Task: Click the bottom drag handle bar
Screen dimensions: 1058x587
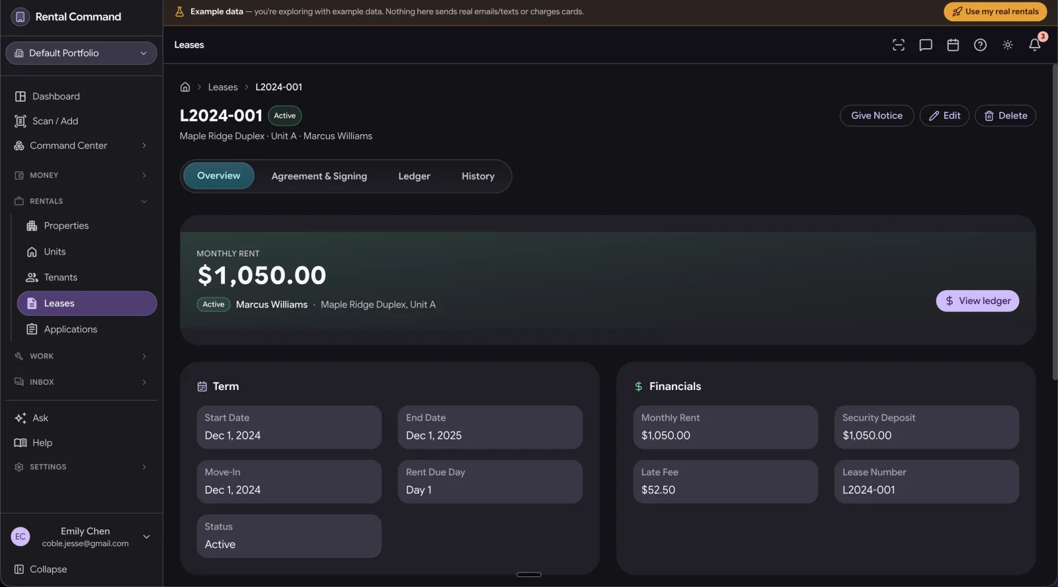Action: (529, 574)
